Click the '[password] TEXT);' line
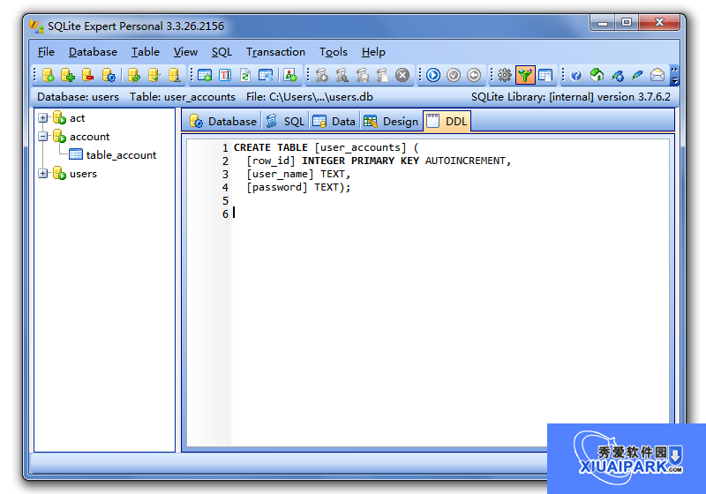The width and height of the screenshot is (706, 494). (298, 187)
